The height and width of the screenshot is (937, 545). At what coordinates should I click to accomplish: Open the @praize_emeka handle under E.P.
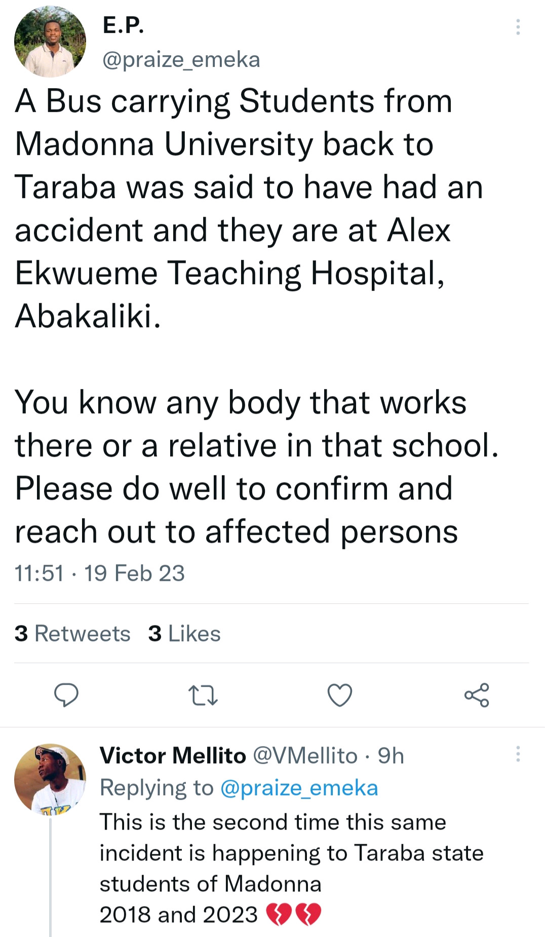[x=181, y=60]
